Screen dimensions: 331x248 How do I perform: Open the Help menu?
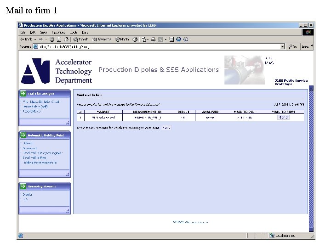pos(85,33)
